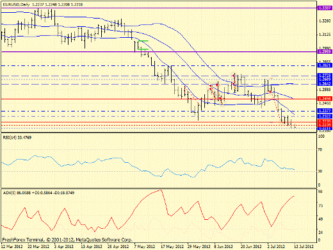The image size is (333, 250).
Task: Click the blue 1.2725 price label
Action: pyautogui.click(x=325, y=75)
